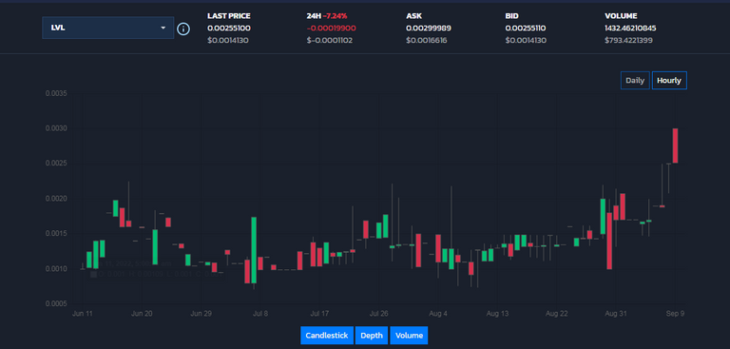The image size is (730, 349).
Task: Click the change value -0.00019900
Action: [x=331, y=29]
